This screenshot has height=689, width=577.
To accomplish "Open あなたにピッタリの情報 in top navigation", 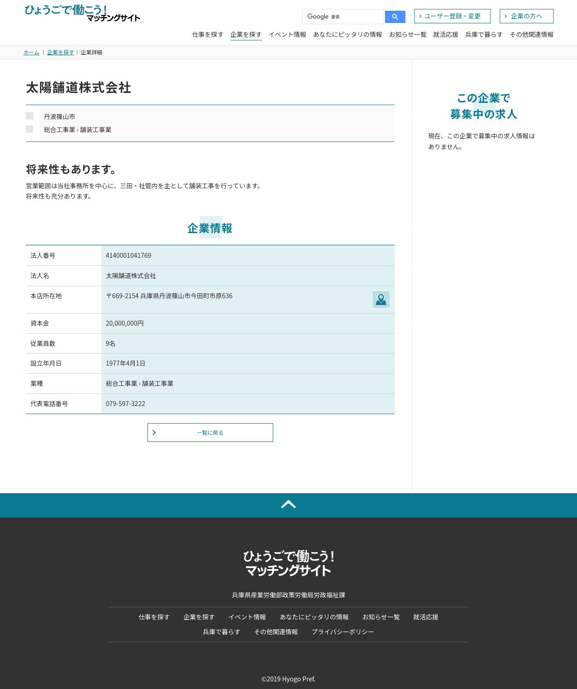I will coord(347,35).
